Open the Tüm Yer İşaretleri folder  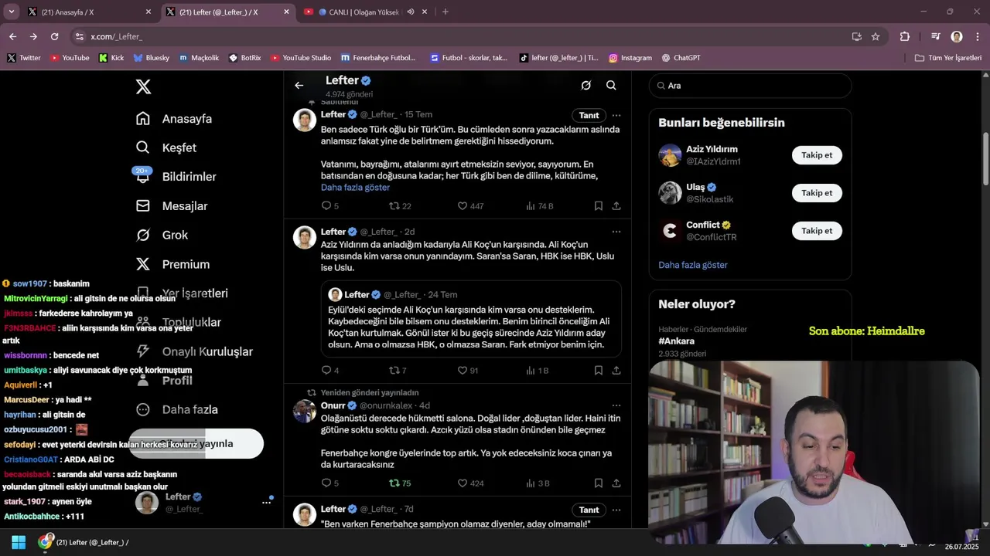coord(948,58)
